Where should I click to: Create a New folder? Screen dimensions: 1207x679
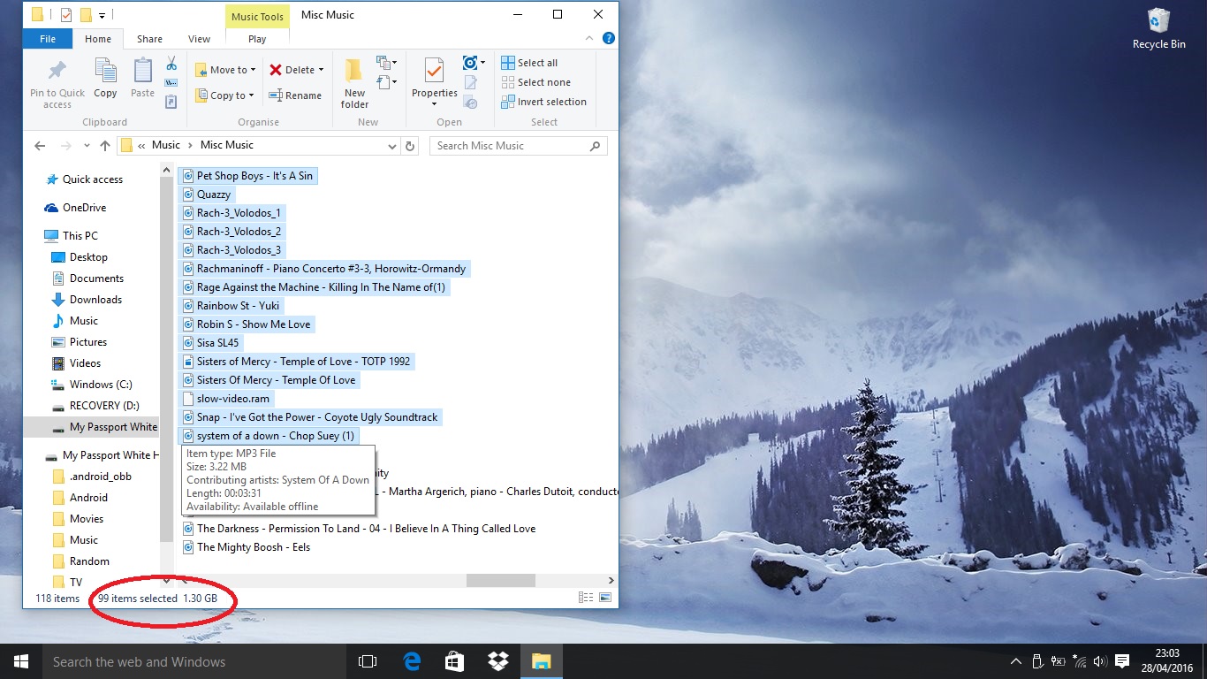354,84
